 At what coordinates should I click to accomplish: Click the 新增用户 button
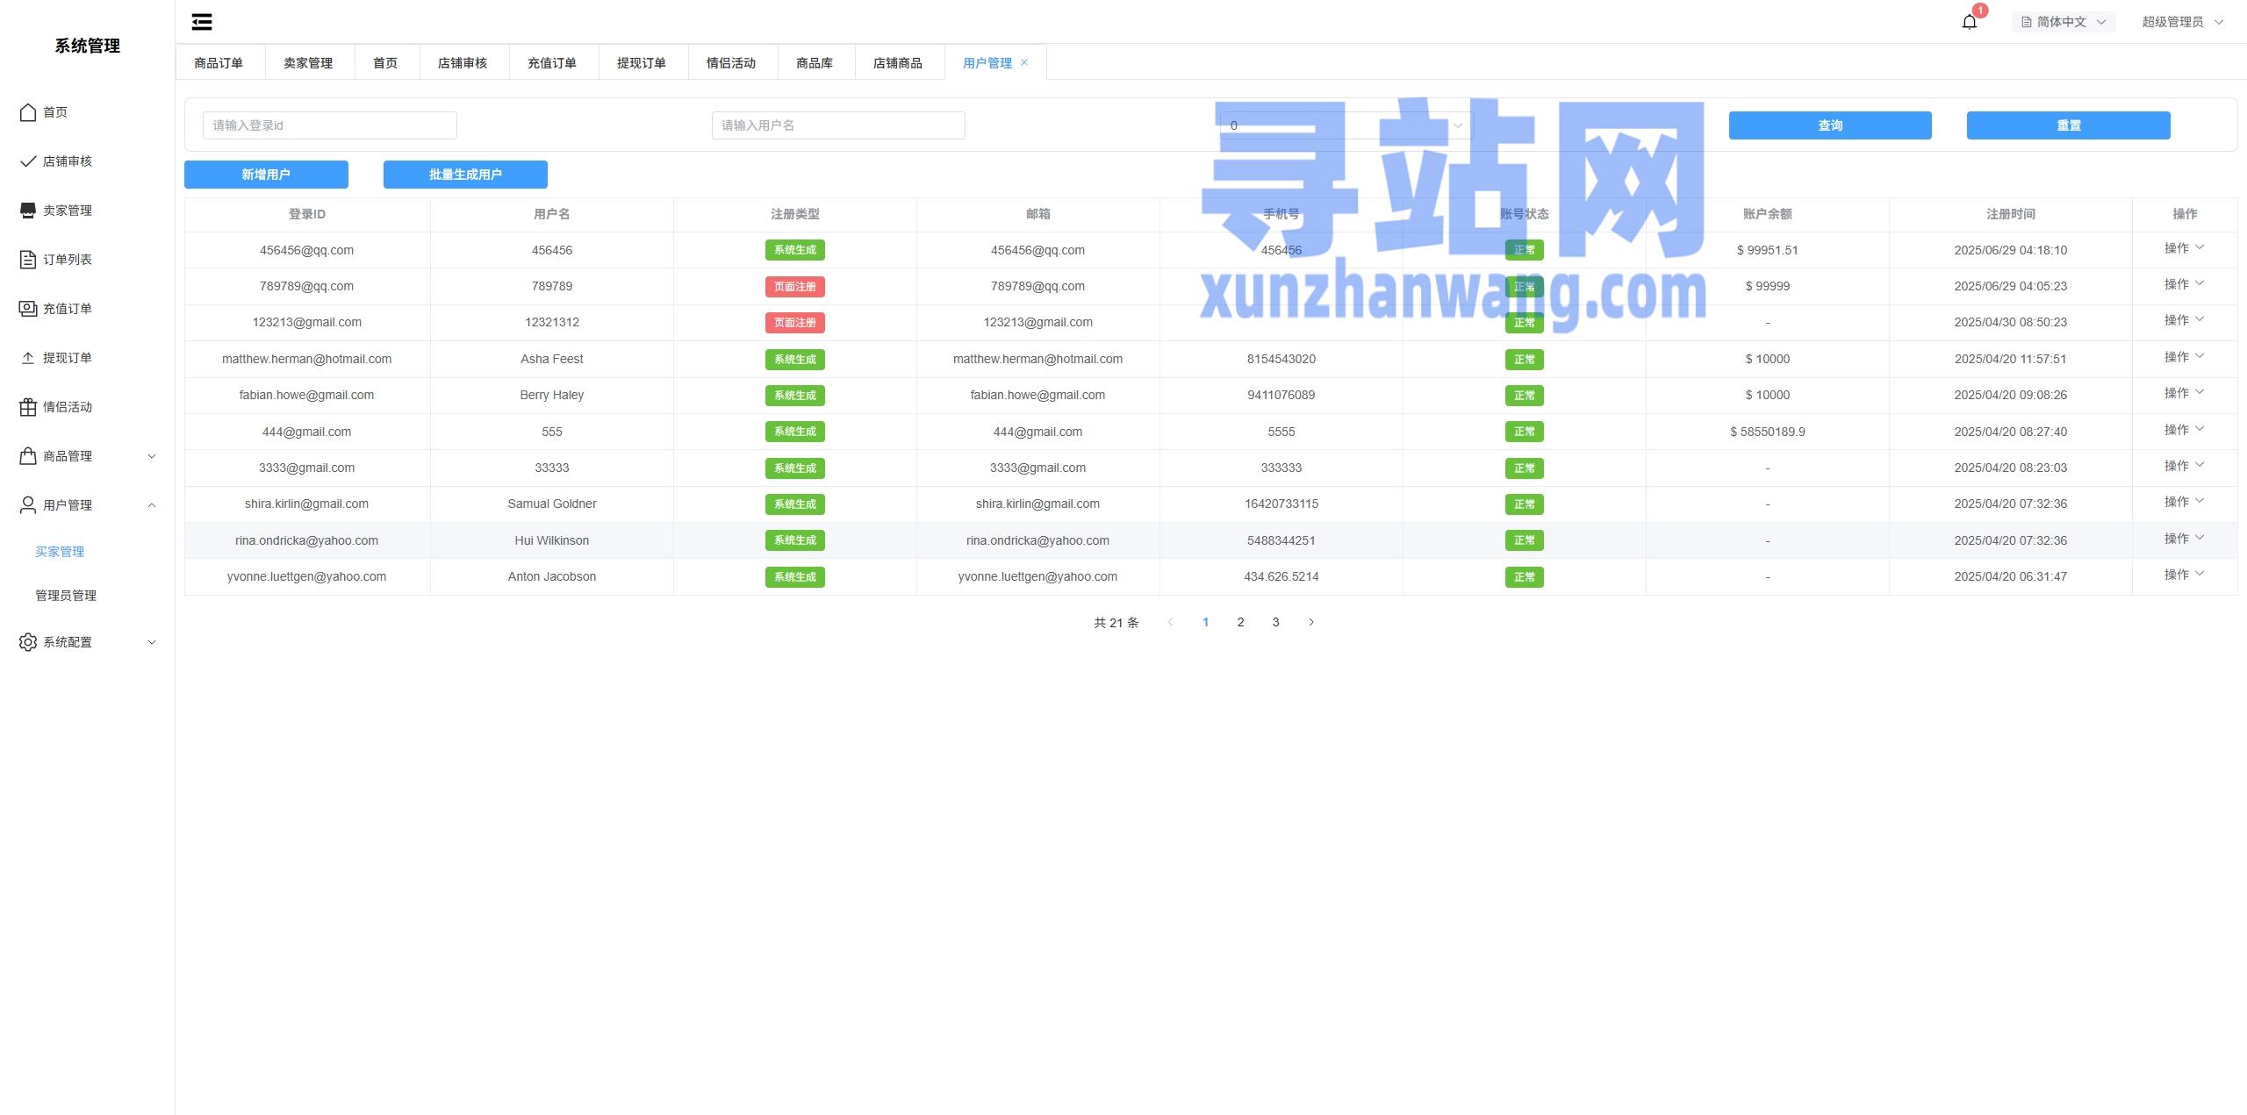(x=266, y=175)
